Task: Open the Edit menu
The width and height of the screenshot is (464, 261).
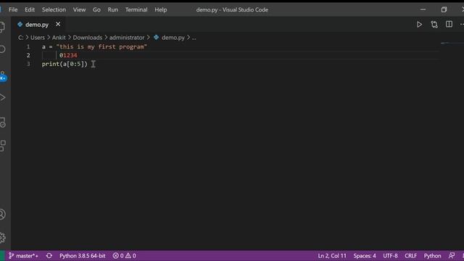Action: click(30, 9)
